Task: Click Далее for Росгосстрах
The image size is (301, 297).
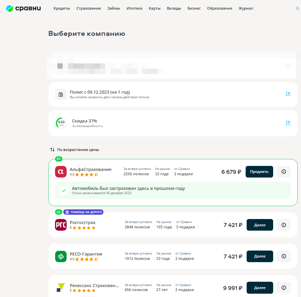Action: pyautogui.click(x=260, y=225)
